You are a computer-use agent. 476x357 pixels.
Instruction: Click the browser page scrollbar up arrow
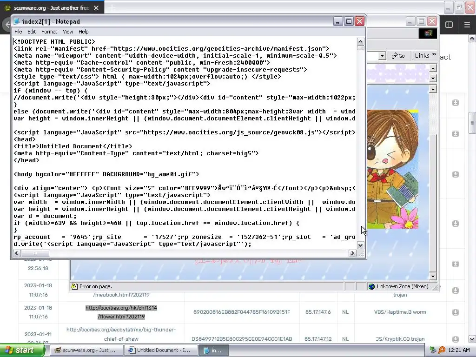pyautogui.click(x=472, y=39)
